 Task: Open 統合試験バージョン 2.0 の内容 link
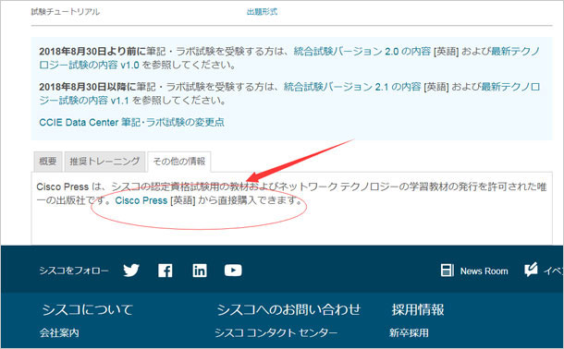pyautogui.click(x=362, y=52)
